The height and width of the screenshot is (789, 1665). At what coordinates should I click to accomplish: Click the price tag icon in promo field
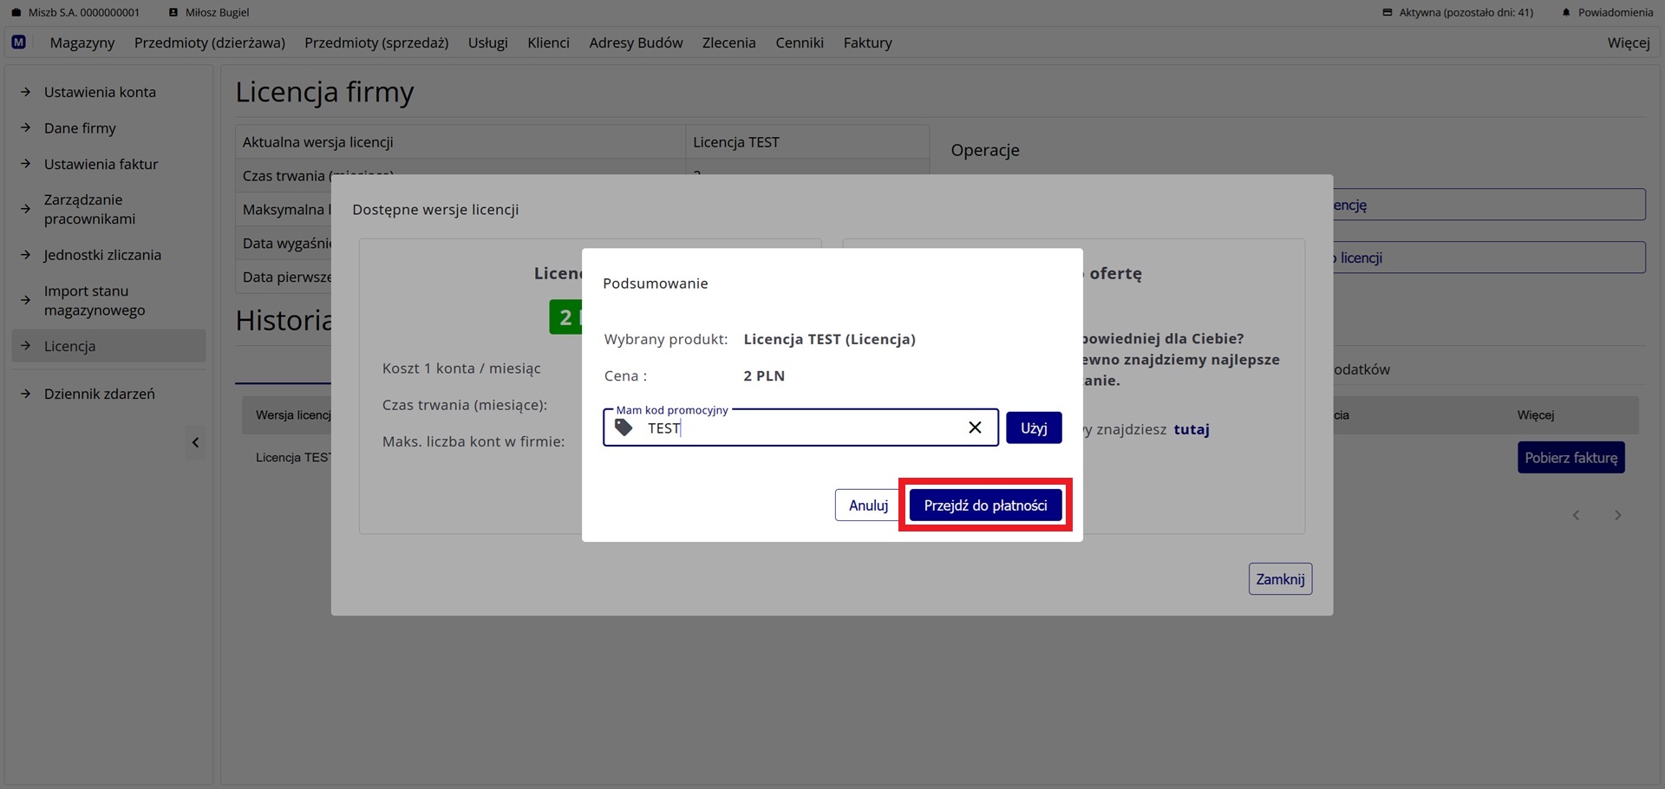click(624, 427)
